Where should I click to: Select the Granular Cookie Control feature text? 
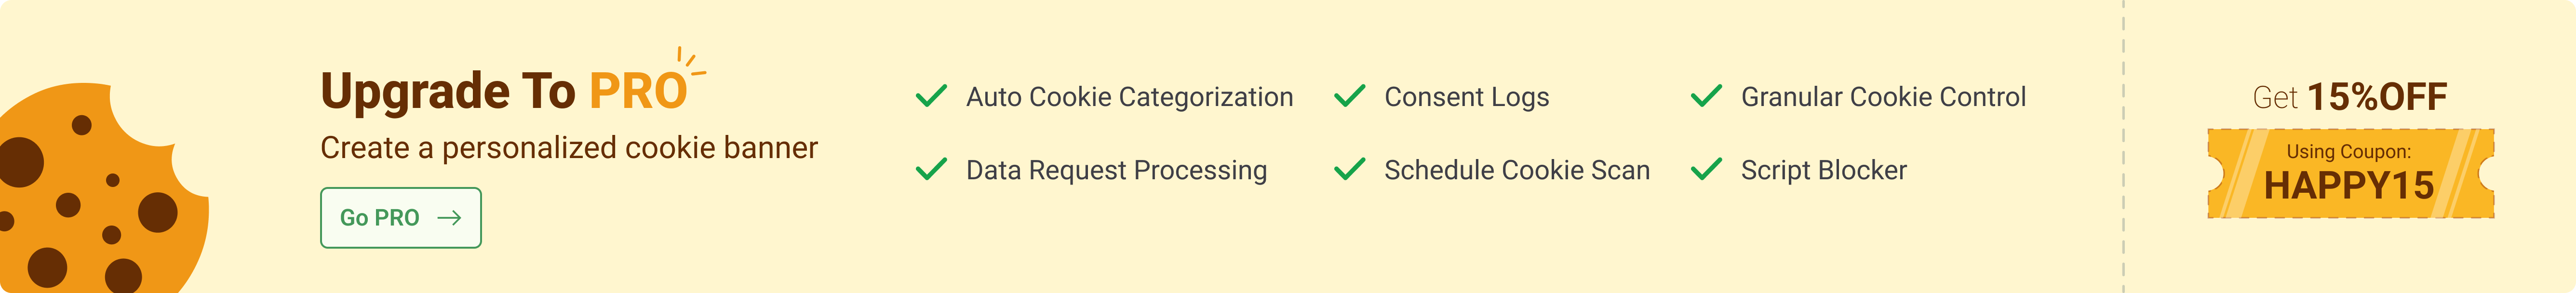[x=1883, y=97]
